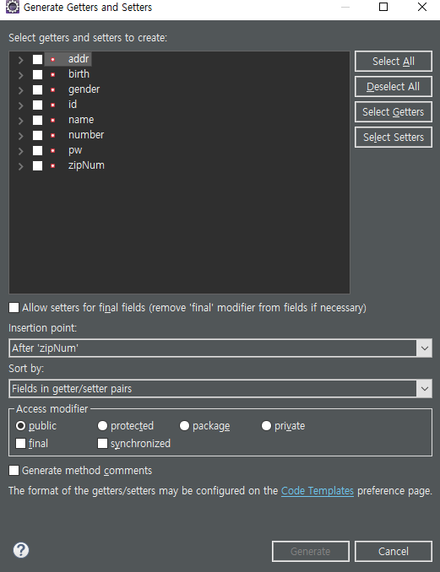Image resolution: width=440 pixels, height=572 pixels.
Task: Open the help question mark icon
Action: pyautogui.click(x=21, y=550)
